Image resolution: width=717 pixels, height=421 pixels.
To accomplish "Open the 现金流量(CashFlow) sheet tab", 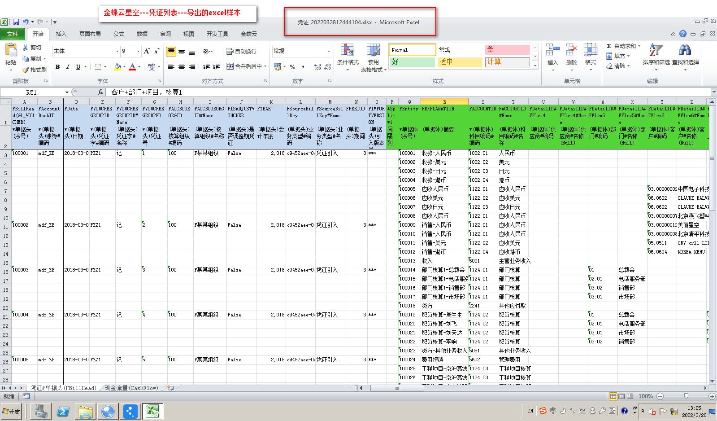I will (x=131, y=388).
